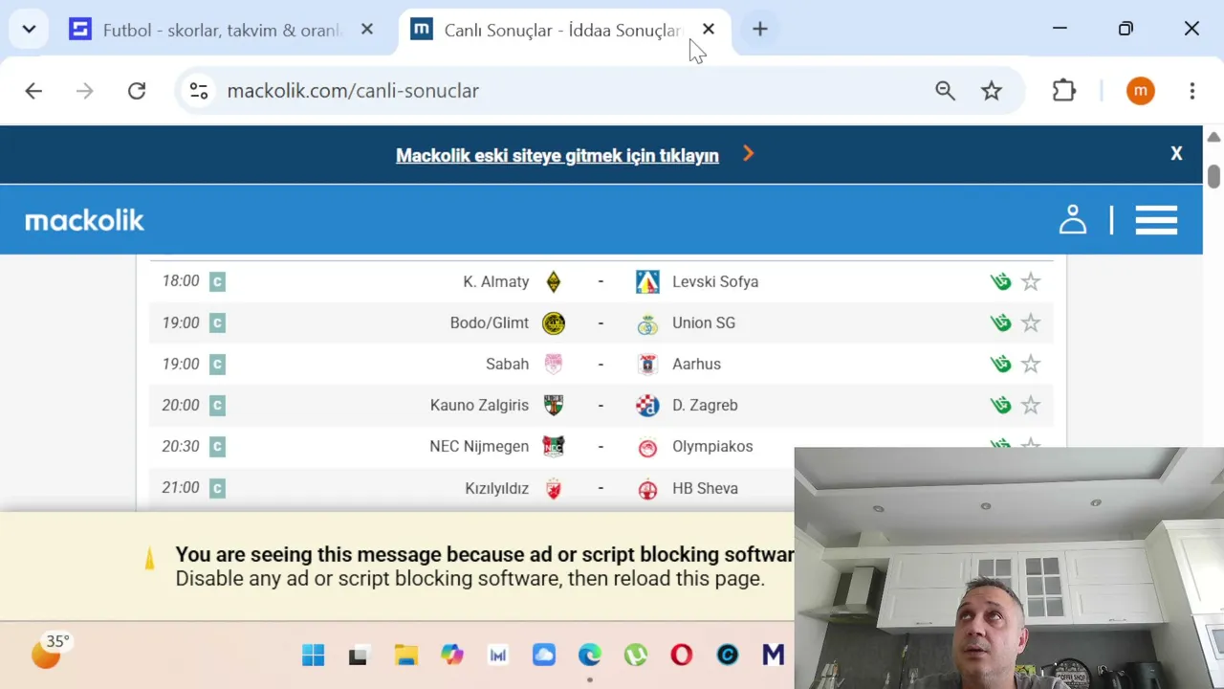Open the mackolik user account icon

[x=1073, y=220]
